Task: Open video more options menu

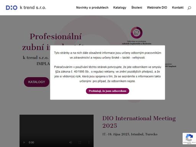Action: [x=89, y=142]
